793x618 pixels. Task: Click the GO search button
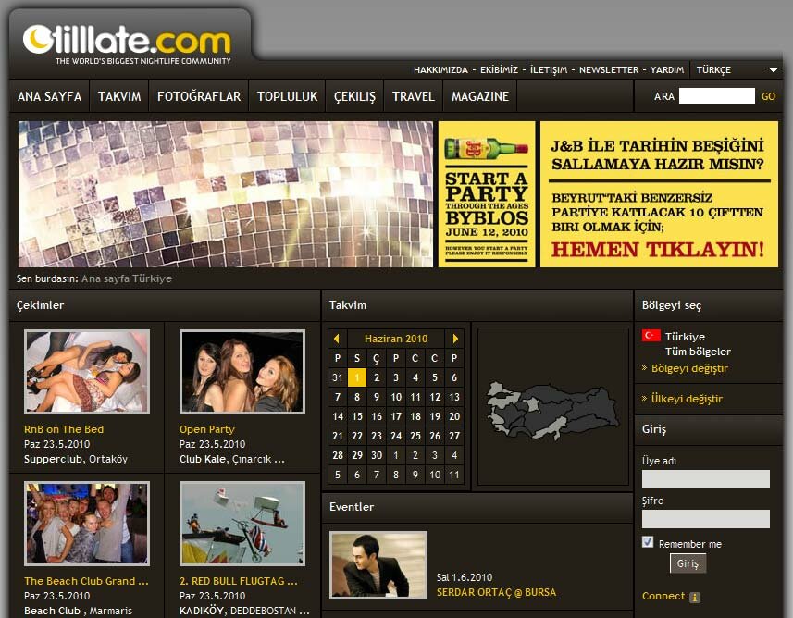pos(768,96)
